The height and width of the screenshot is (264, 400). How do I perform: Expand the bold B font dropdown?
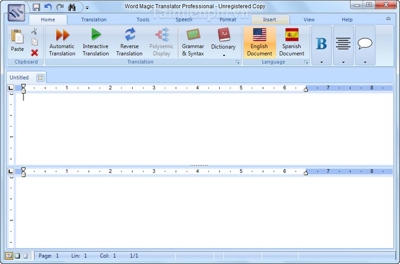tap(322, 46)
